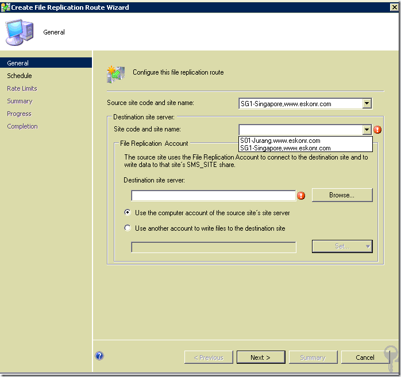The image size is (401, 377).
Task: Click the Browse button
Action: tap(342, 195)
